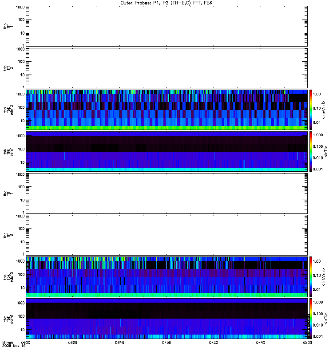Click the '2009 Nov 15' date label
The image size is (333, 355).
coord(14,346)
